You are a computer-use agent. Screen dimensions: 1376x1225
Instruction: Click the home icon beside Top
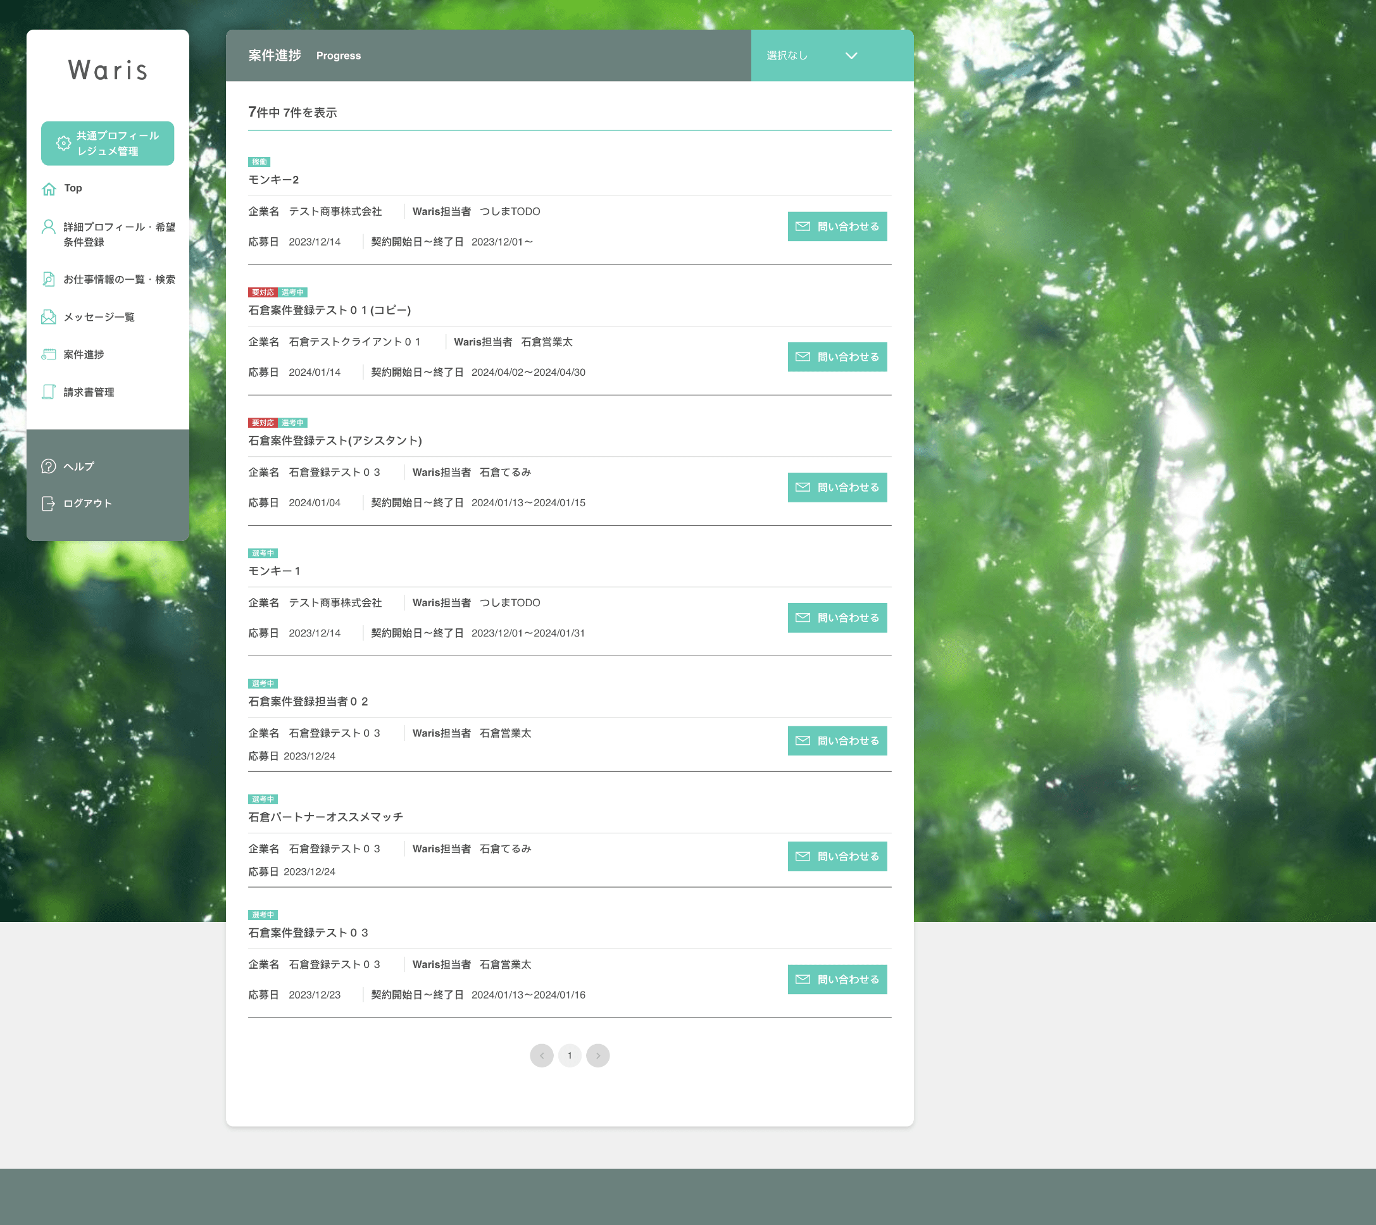[x=49, y=189]
